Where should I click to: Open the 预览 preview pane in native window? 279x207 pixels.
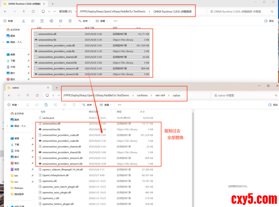(273, 105)
